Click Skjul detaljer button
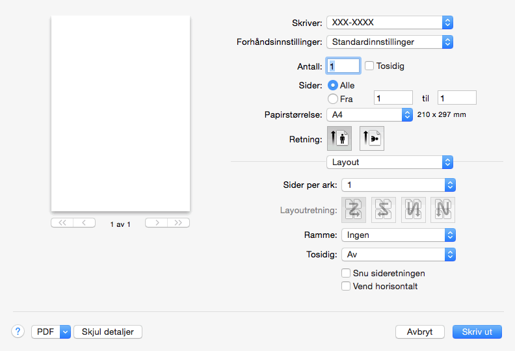The image size is (515, 351). tap(108, 332)
